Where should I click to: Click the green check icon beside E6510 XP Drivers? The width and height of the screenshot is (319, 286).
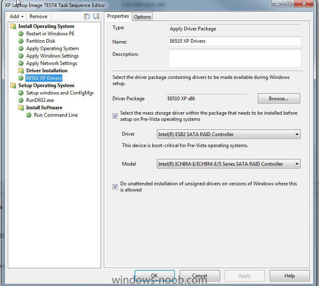[x=21, y=78]
